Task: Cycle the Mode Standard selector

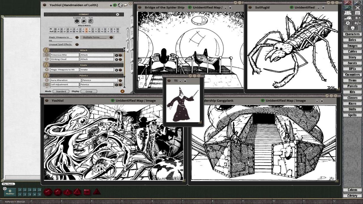Action: coord(60,91)
